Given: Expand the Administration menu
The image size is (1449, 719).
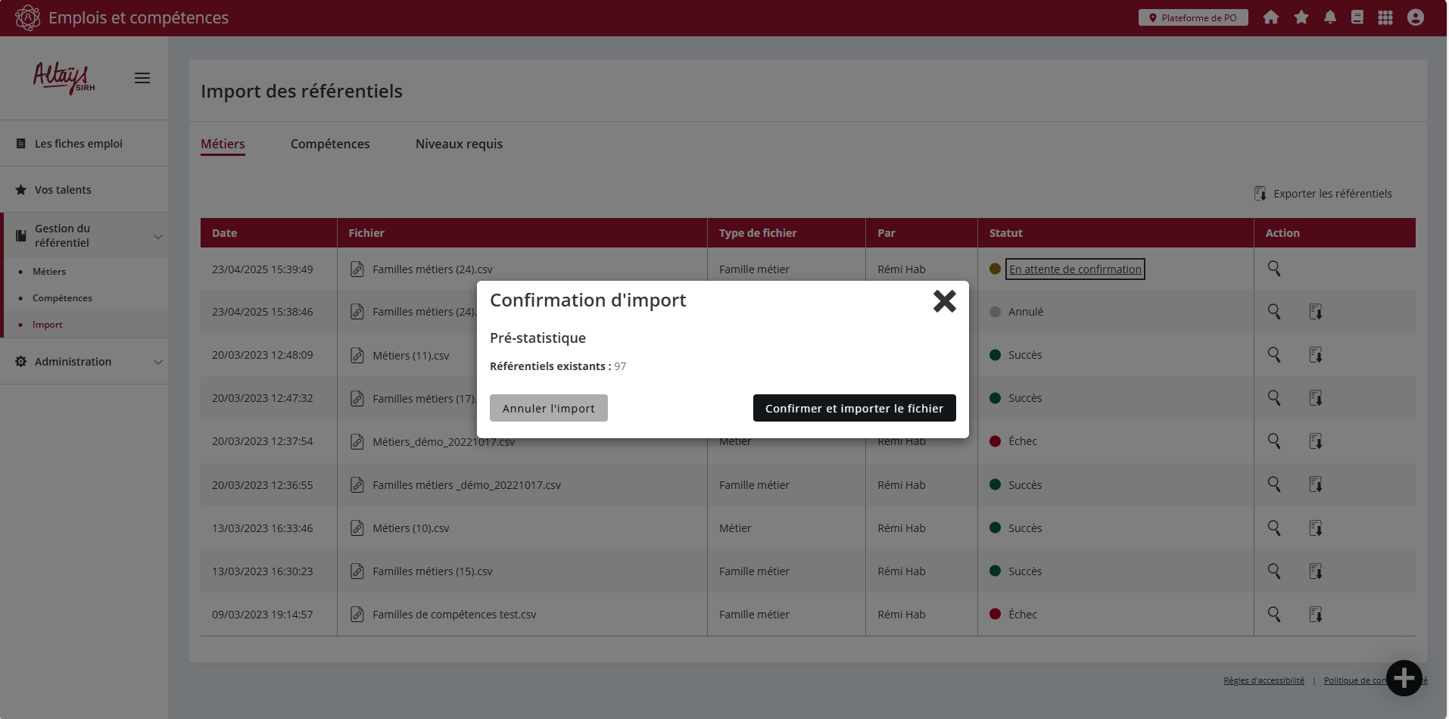Looking at the screenshot, I should [x=158, y=362].
